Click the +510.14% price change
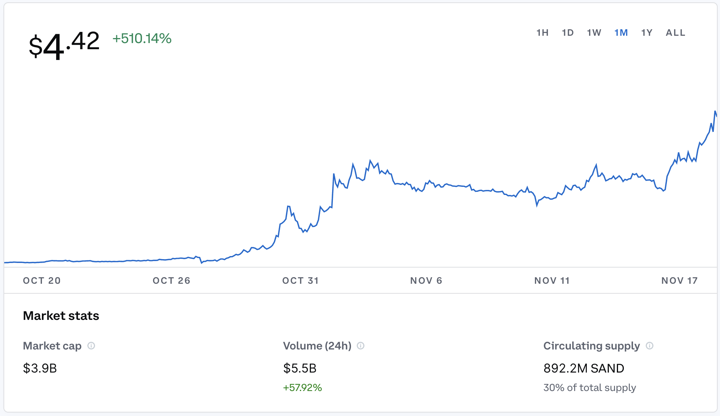The width and height of the screenshot is (720, 416). tap(142, 38)
